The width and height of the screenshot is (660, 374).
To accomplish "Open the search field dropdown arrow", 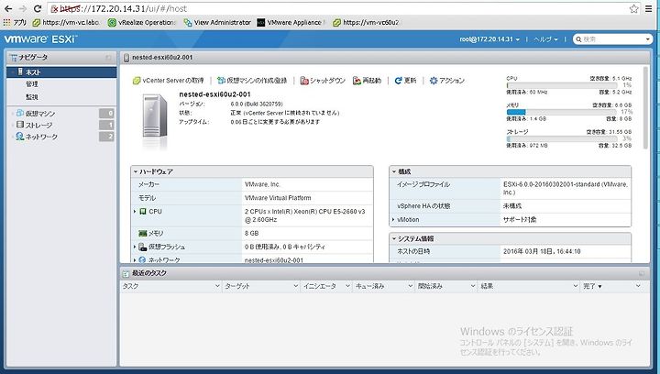I will pos(648,39).
